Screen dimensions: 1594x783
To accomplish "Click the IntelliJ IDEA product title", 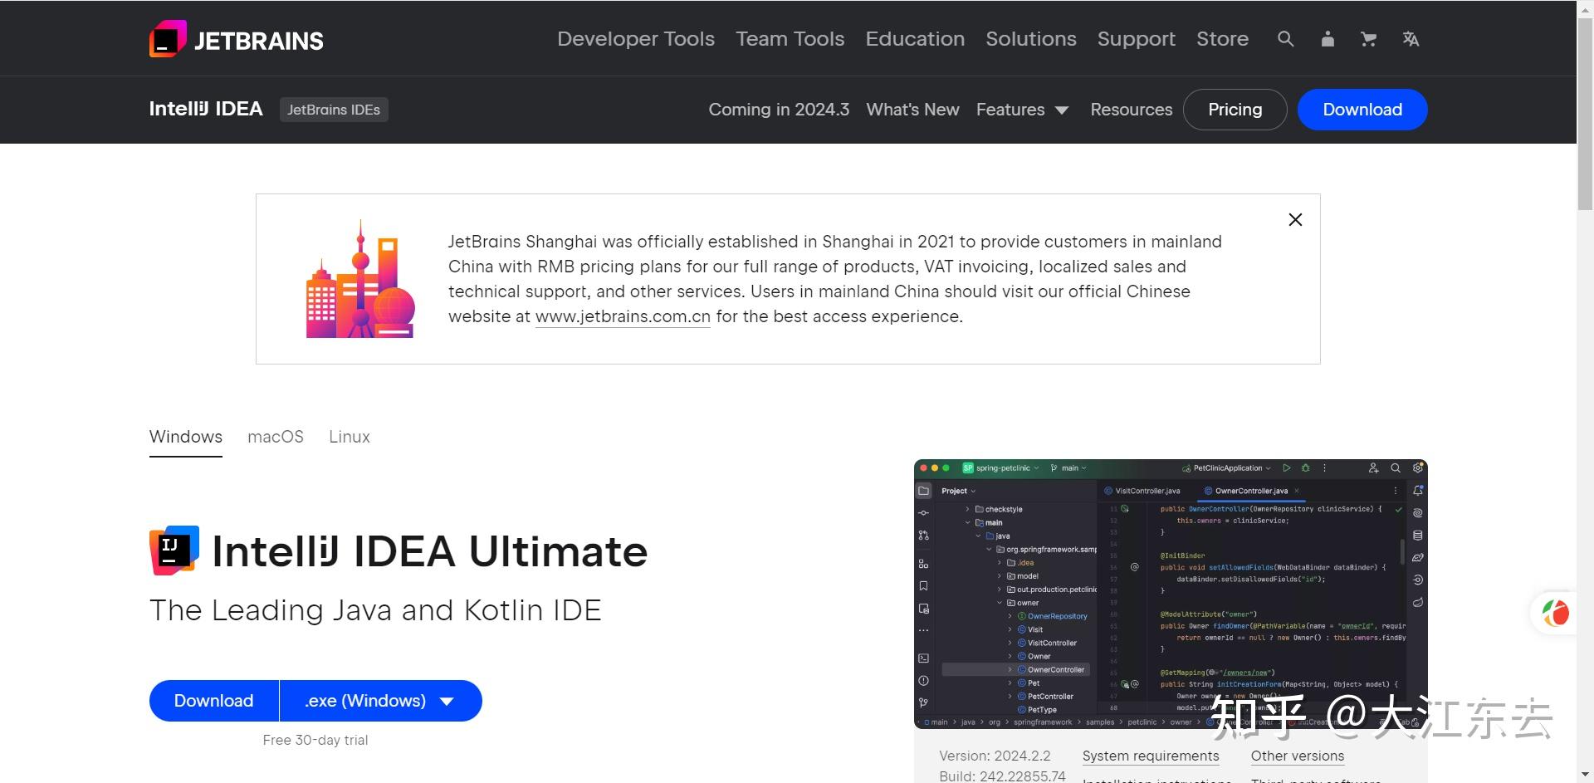I will [206, 109].
